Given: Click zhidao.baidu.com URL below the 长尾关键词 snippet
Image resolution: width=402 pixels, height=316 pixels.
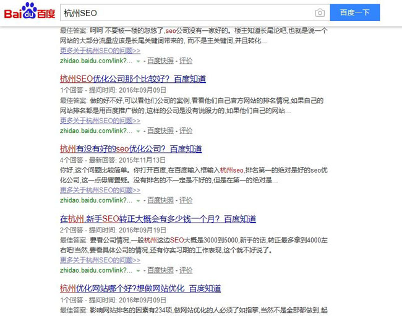Looking at the screenshot, I should coord(96,61).
